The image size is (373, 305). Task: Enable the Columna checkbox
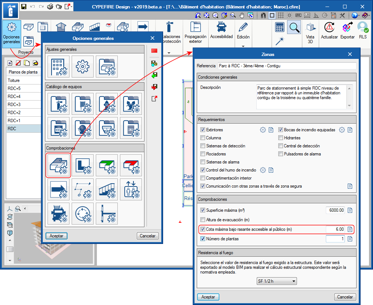point(203,138)
